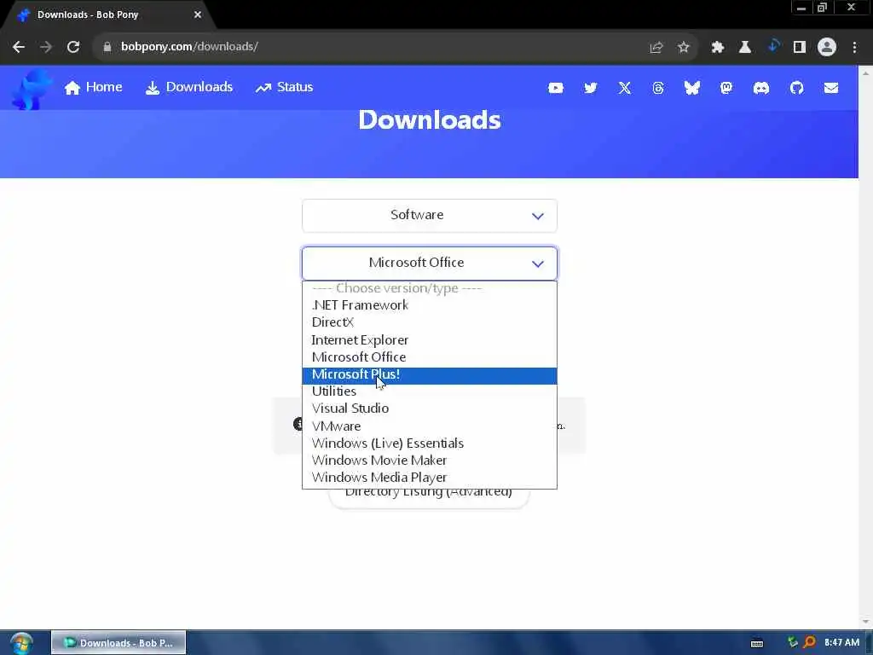Pick Visual Studio option

430,409
